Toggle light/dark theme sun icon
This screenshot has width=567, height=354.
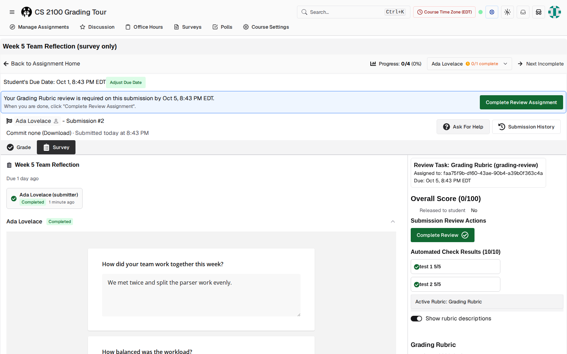coord(507,12)
